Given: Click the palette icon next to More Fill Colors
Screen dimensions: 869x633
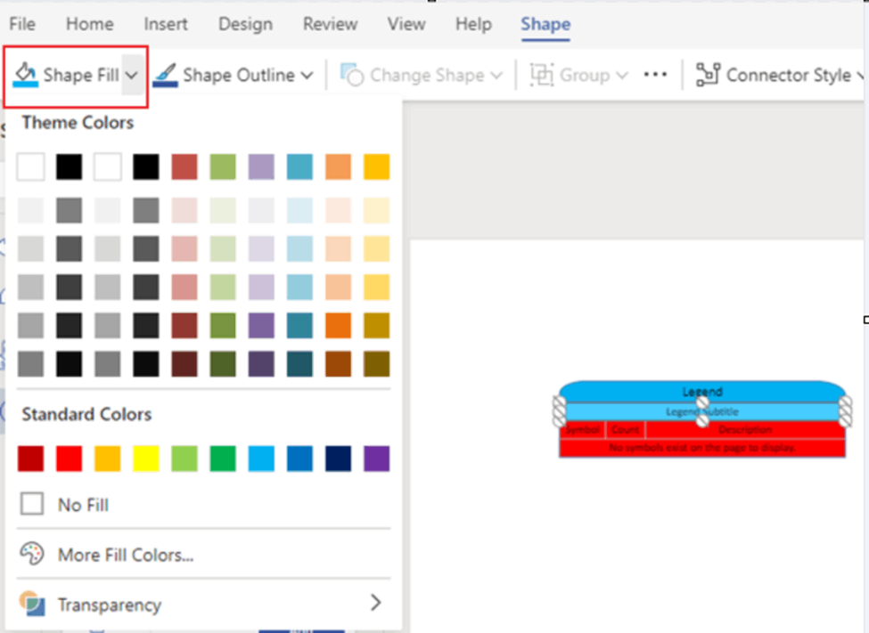Looking at the screenshot, I should 32,552.
